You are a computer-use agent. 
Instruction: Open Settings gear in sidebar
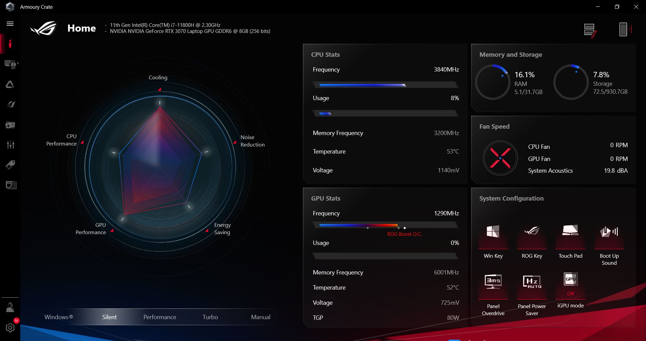coord(10,328)
